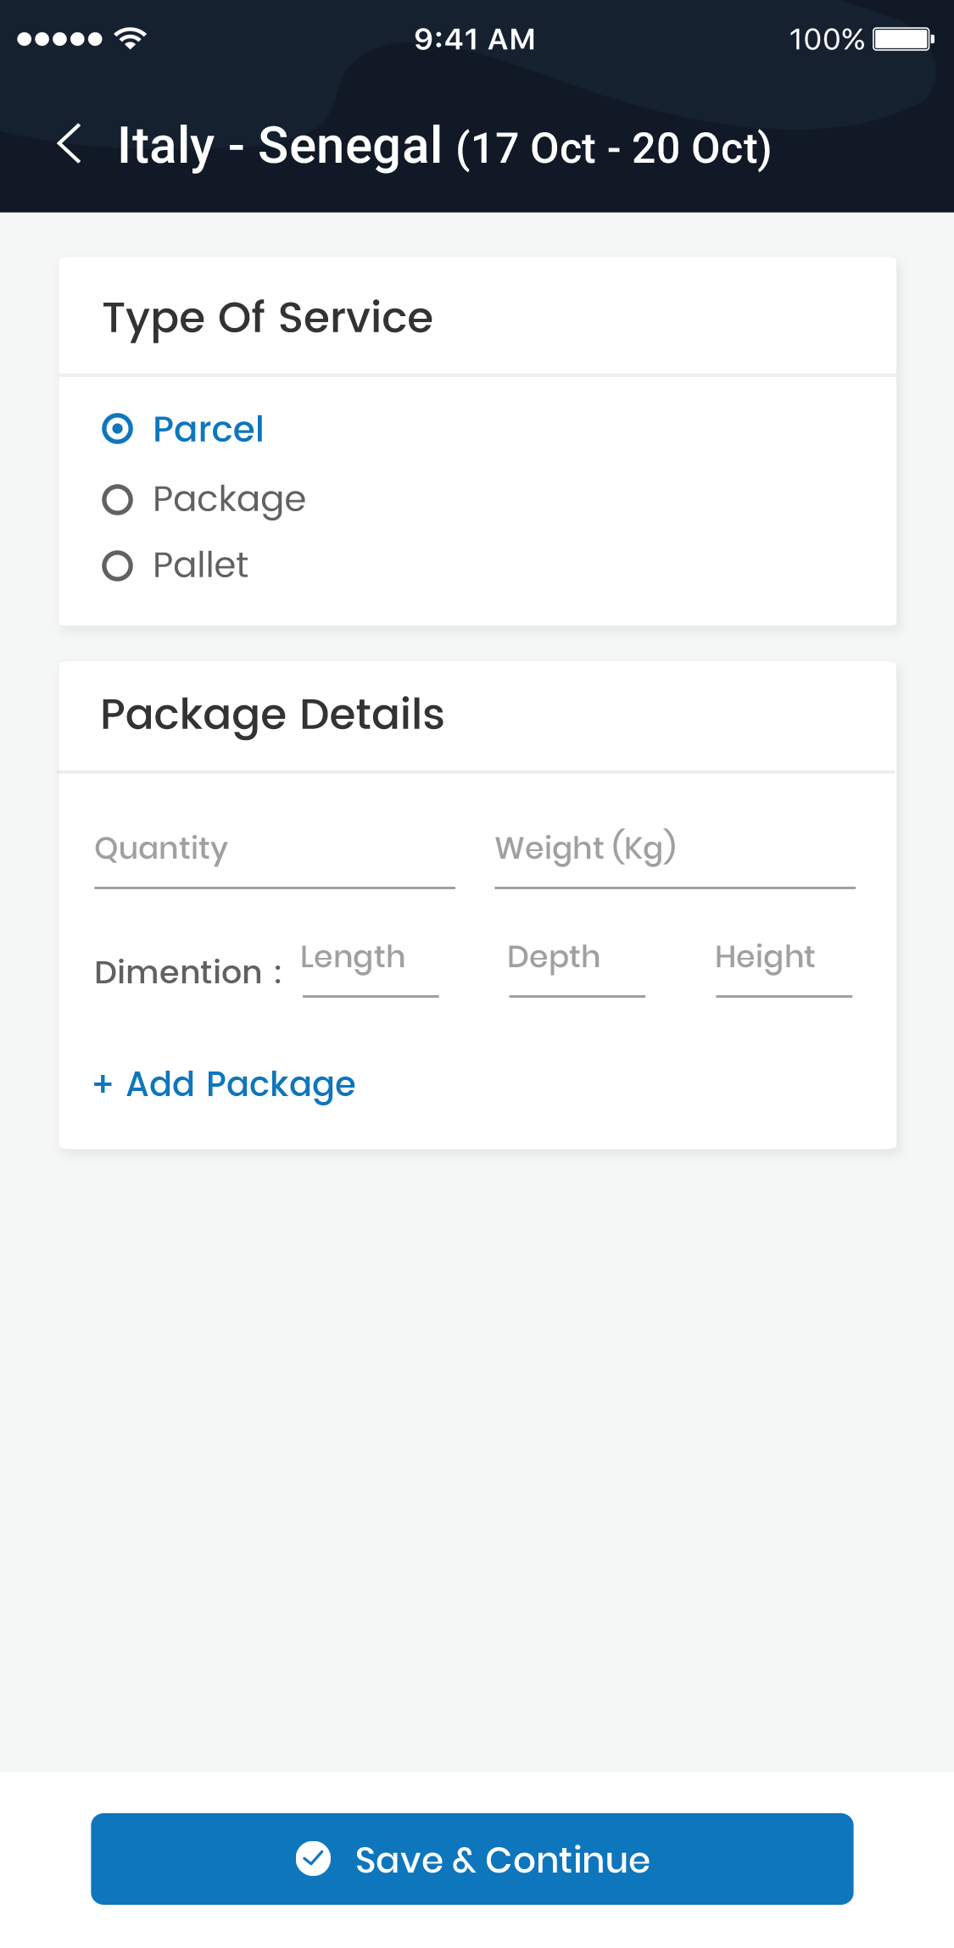Tap the back arrow icon
The image size is (954, 1948).
pos(70,144)
